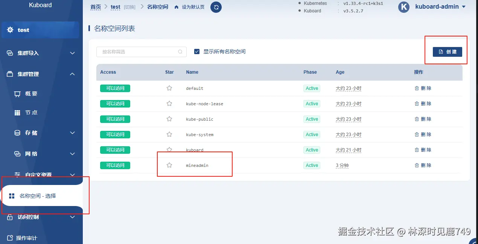The width and height of the screenshot is (478, 244).
Task: Open the kube-public namespace name
Action: pyautogui.click(x=200, y=119)
